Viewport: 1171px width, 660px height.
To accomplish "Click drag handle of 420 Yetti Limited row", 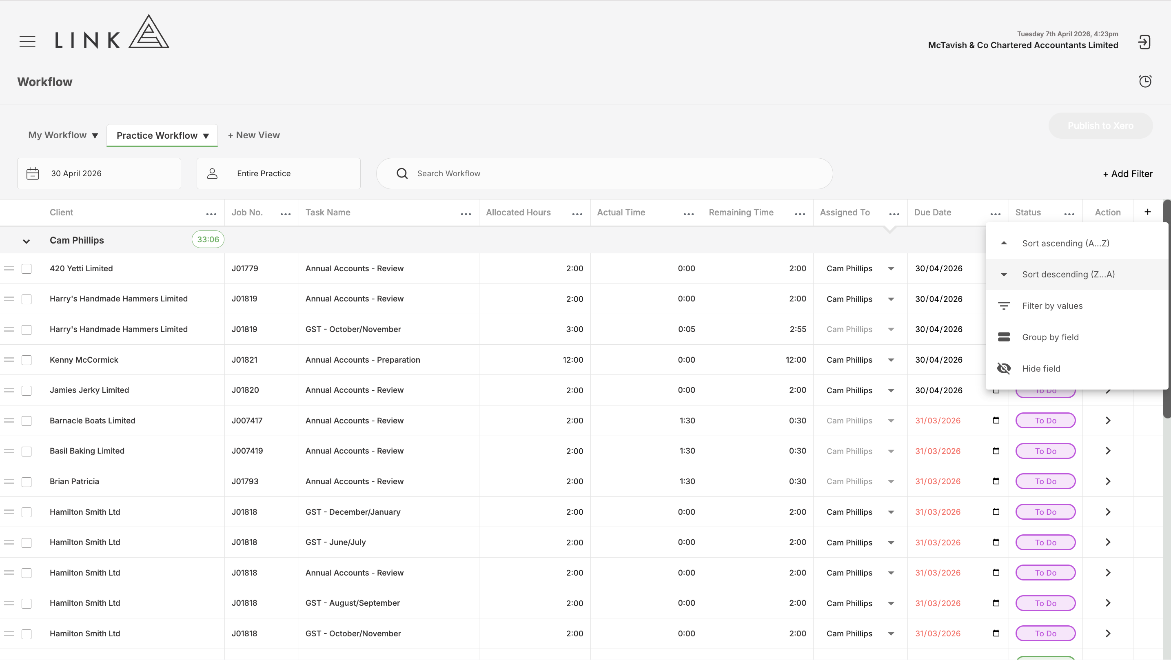I will coord(9,269).
